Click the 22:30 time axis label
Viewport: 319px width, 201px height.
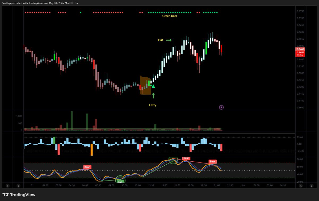click(x=230, y=186)
